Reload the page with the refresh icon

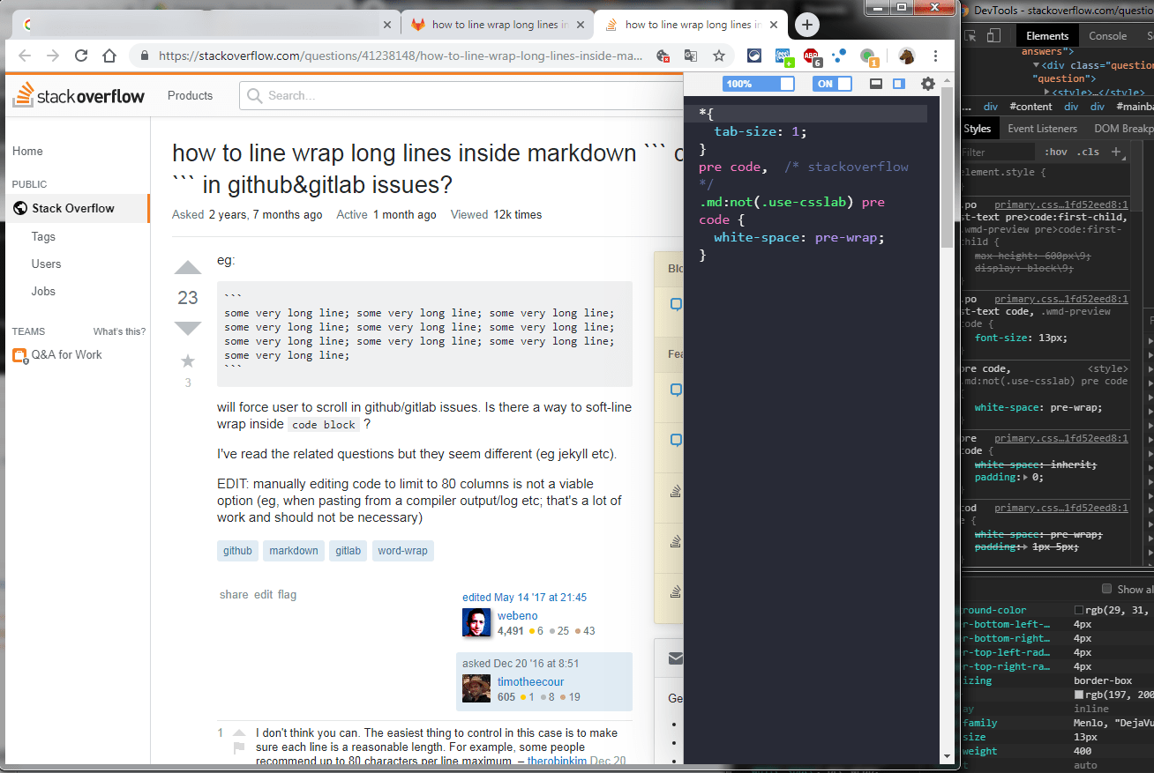click(81, 56)
